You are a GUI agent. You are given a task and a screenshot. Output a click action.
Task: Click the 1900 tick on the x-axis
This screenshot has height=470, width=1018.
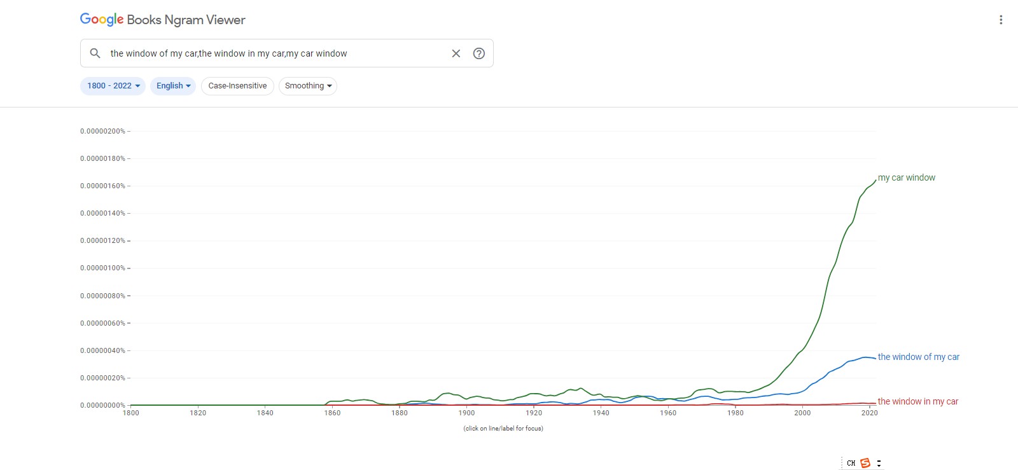466,413
